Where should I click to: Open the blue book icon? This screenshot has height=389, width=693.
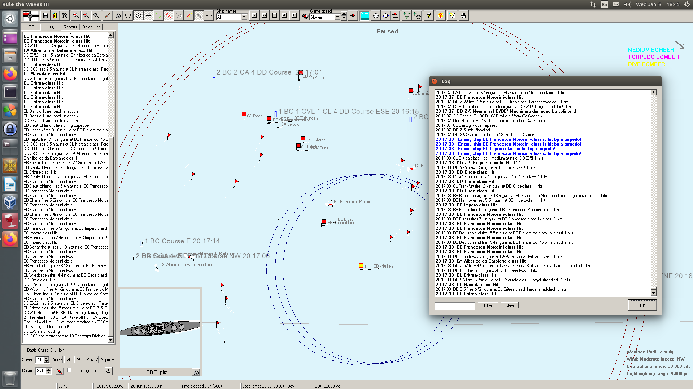click(386, 15)
